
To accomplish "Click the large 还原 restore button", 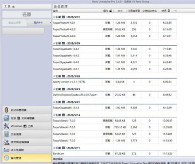I will [27, 14].
